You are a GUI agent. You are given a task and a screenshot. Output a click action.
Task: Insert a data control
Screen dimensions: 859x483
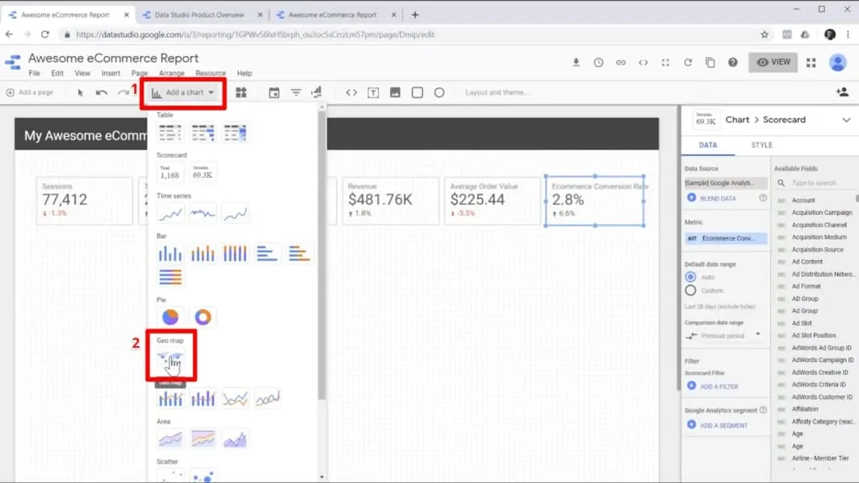click(x=316, y=92)
